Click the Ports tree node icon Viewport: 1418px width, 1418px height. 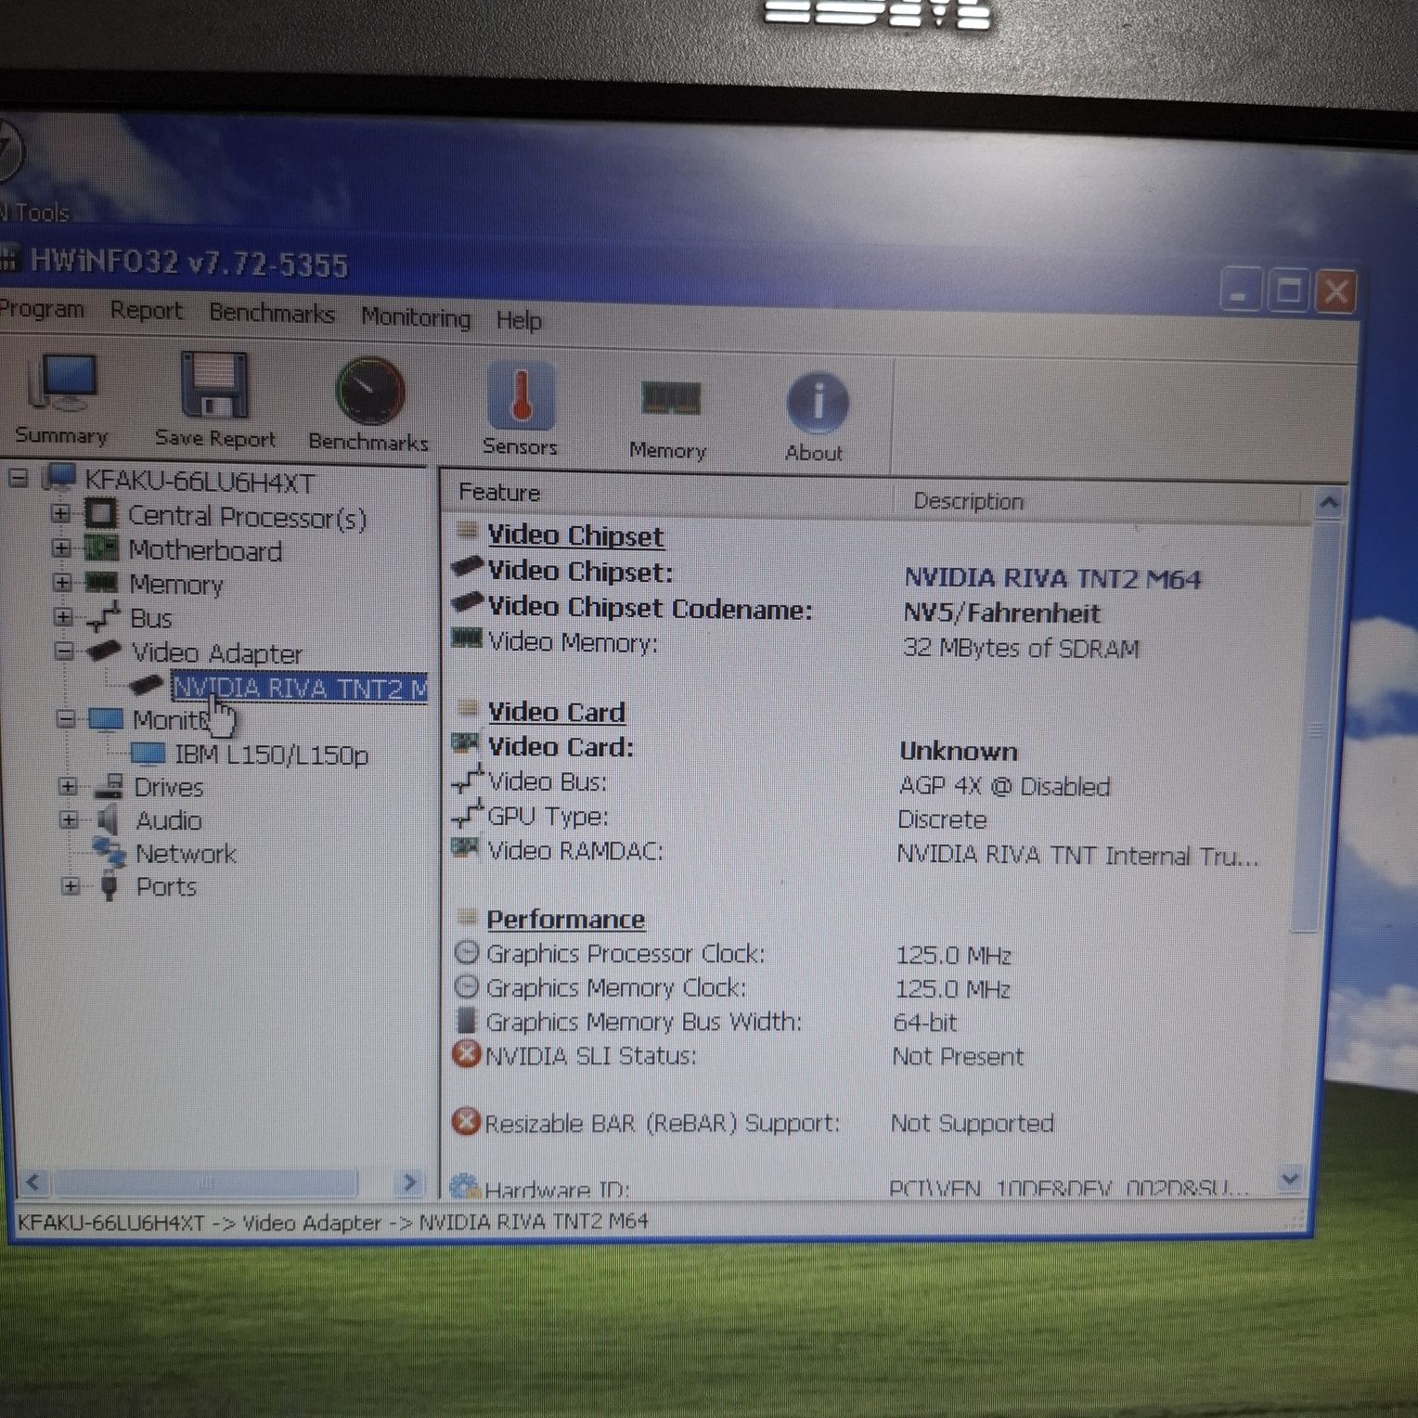(110, 885)
